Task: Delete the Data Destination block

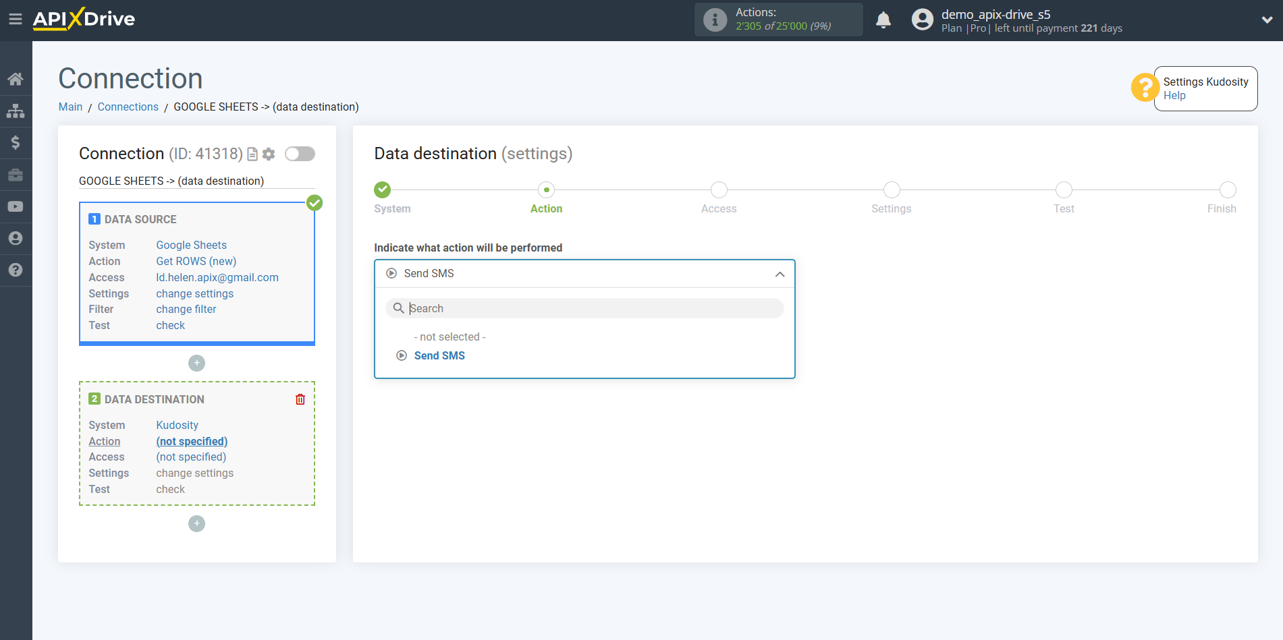Action: click(x=300, y=399)
